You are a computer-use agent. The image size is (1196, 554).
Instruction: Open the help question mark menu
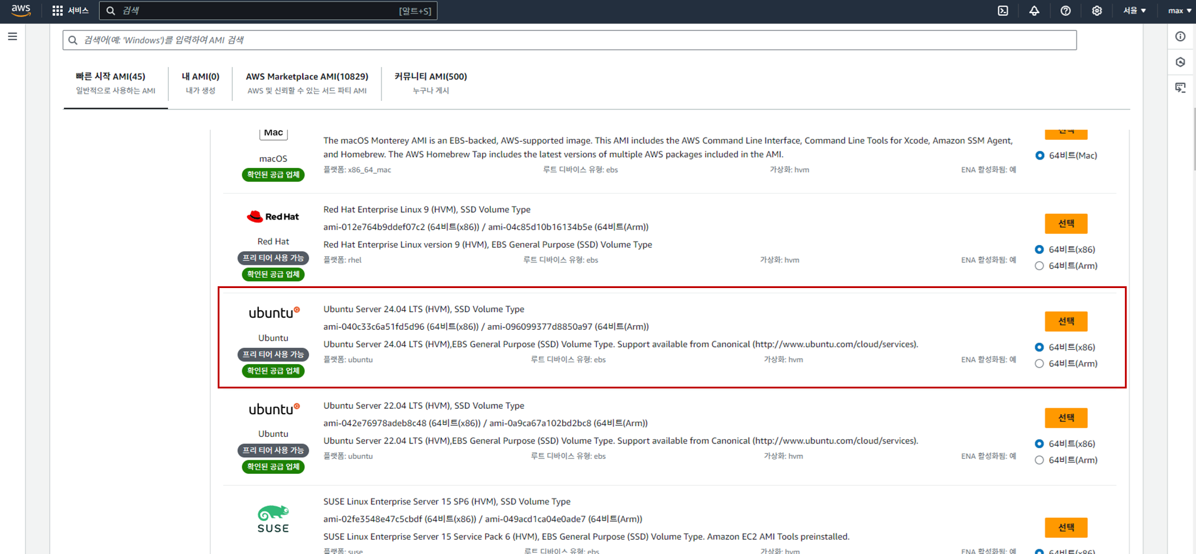1066,11
